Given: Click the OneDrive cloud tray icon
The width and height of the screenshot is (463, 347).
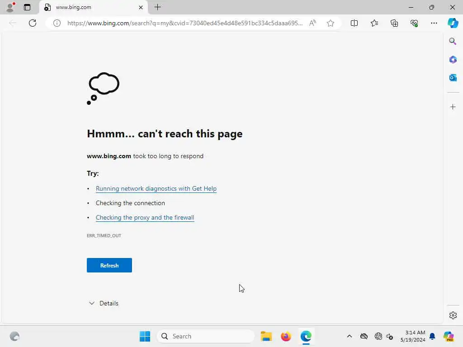Looking at the screenshot, I should [x=364, y=336].
